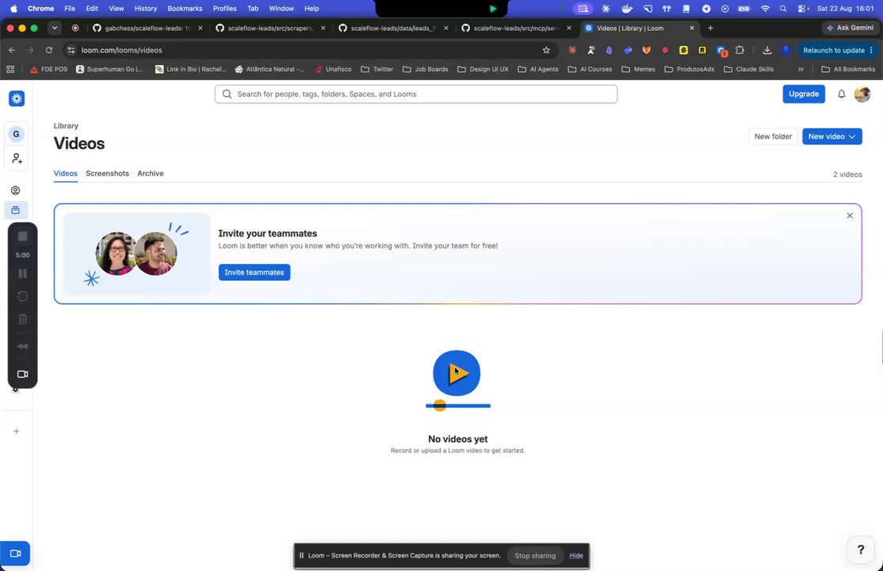Viewport: 883px width, 571px height.
Task: Open the gabchess/scaleflow-leads browser tab
Action: click(147, 29)
